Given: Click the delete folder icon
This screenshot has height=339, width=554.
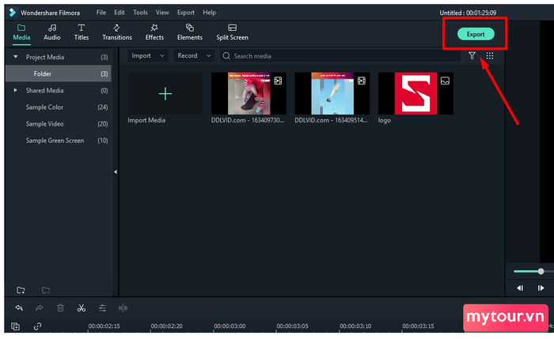Looking at the screenshot, I should click(46, 290).
